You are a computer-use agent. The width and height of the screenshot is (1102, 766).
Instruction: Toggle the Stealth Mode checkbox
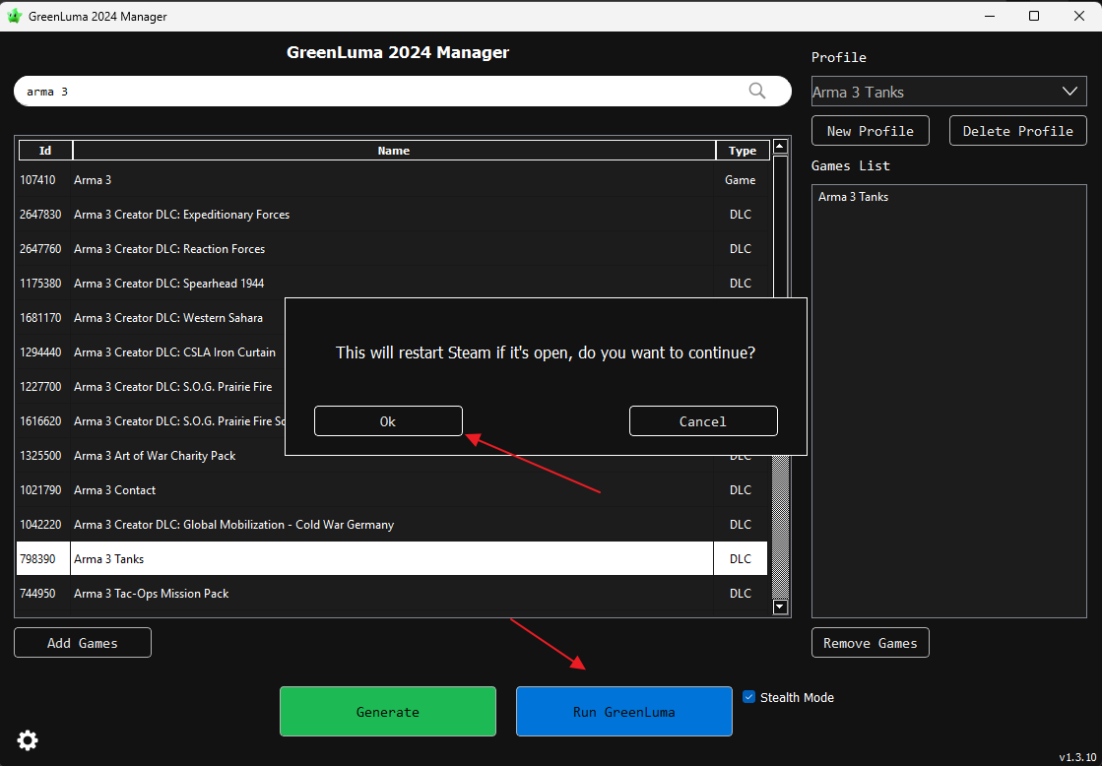tap(749, 697)
